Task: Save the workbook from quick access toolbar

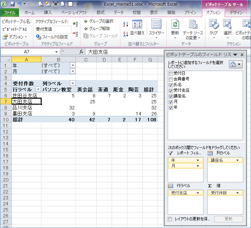Action: (x=13, y=4)
